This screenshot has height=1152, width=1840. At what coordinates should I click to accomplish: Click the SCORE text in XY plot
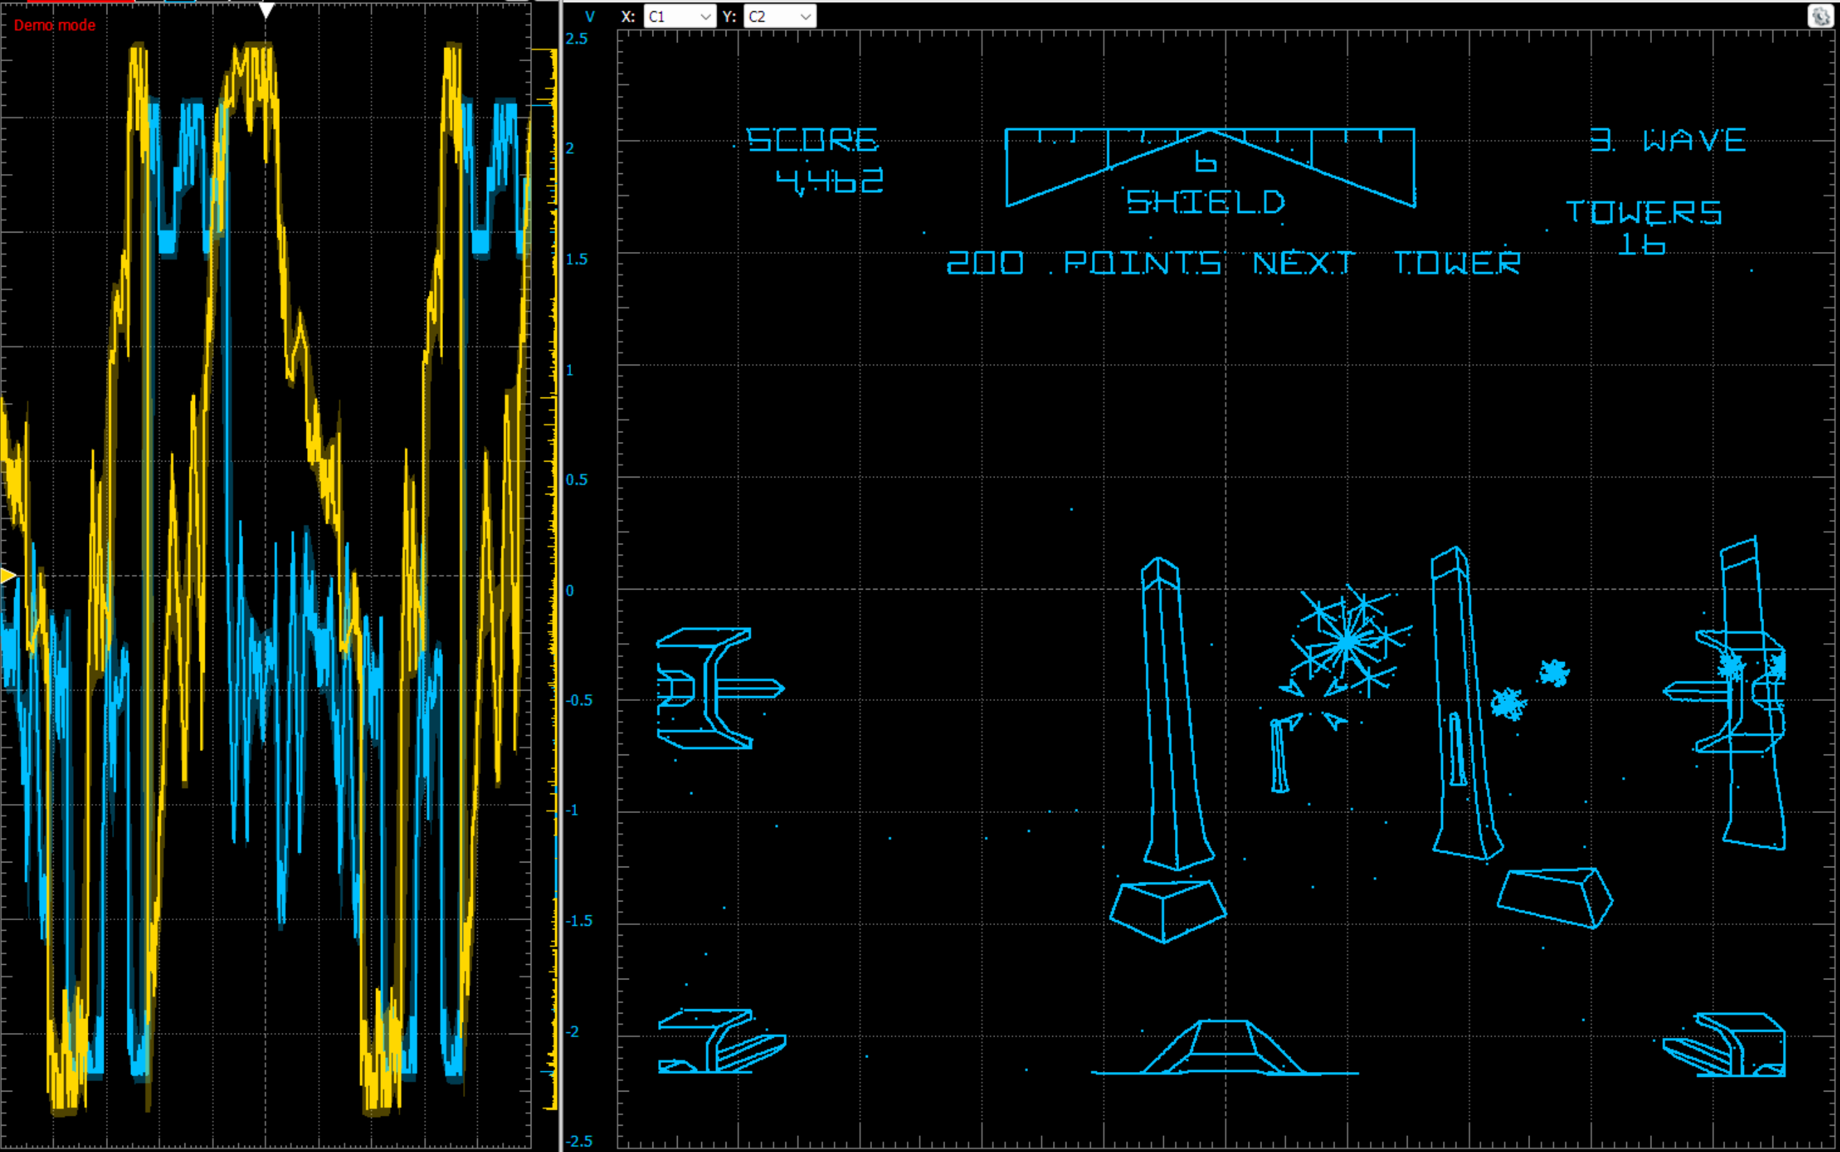[x=813, y=140]
